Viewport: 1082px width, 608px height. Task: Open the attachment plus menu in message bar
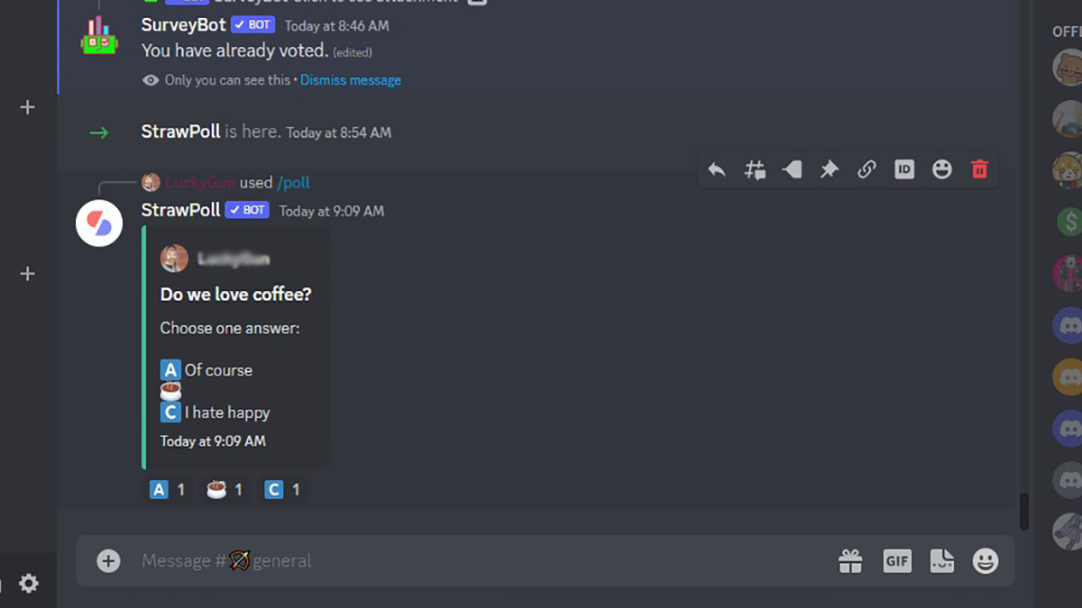pyautogui.click(x=109, y=561)
